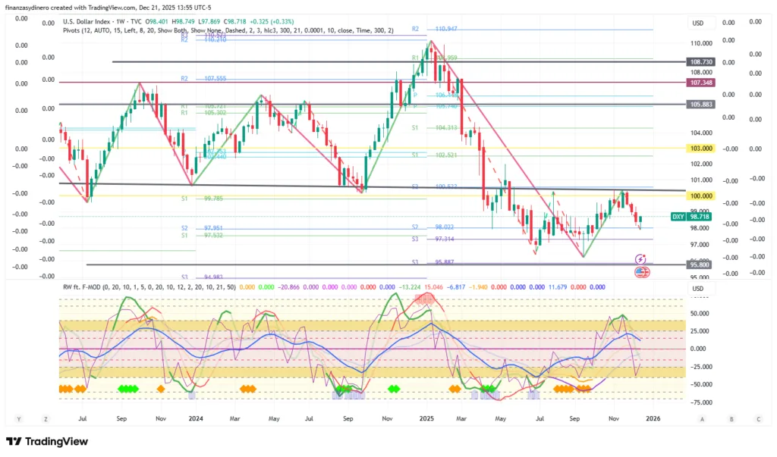Click the B scale button at bottom
This screenshot has height=457, width=777.
point(730,418)
